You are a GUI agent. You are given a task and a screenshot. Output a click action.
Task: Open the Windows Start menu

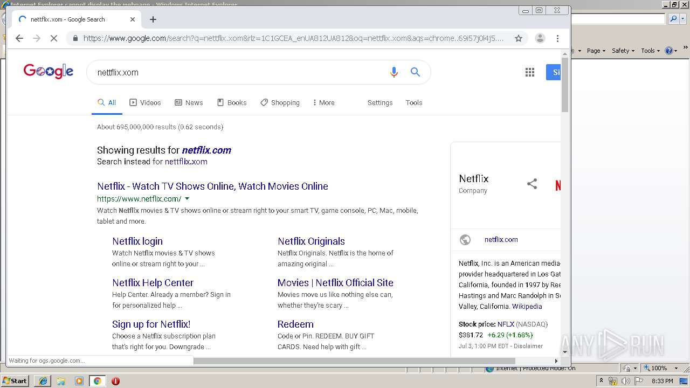tap(15, 381)
